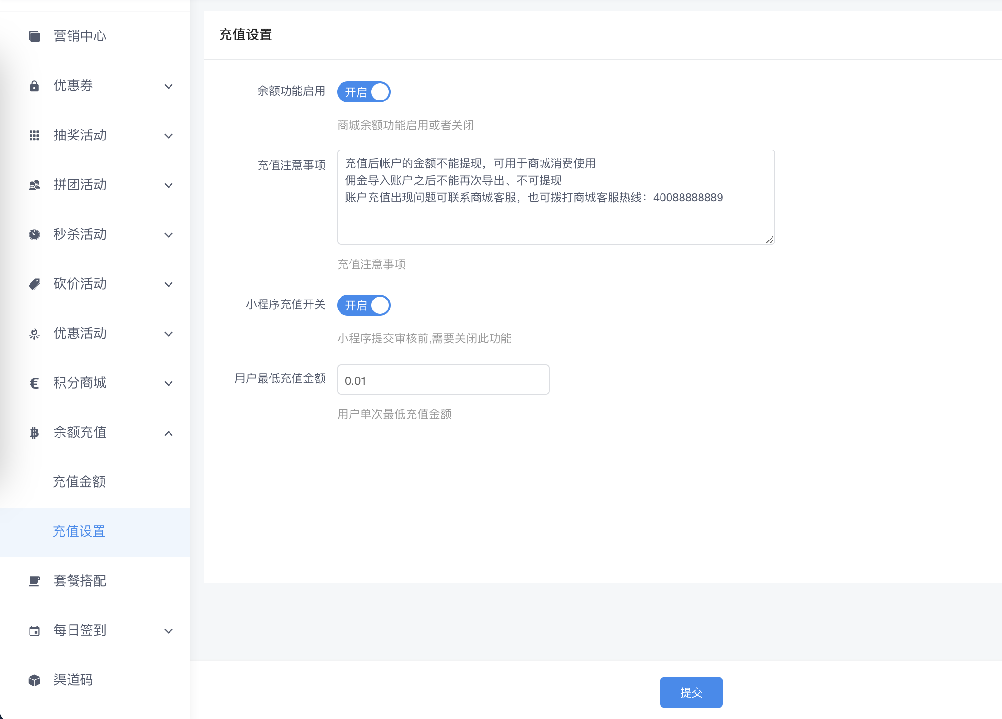Click the bitcoin icon beside 余额充值

click(x=34, y=432)
